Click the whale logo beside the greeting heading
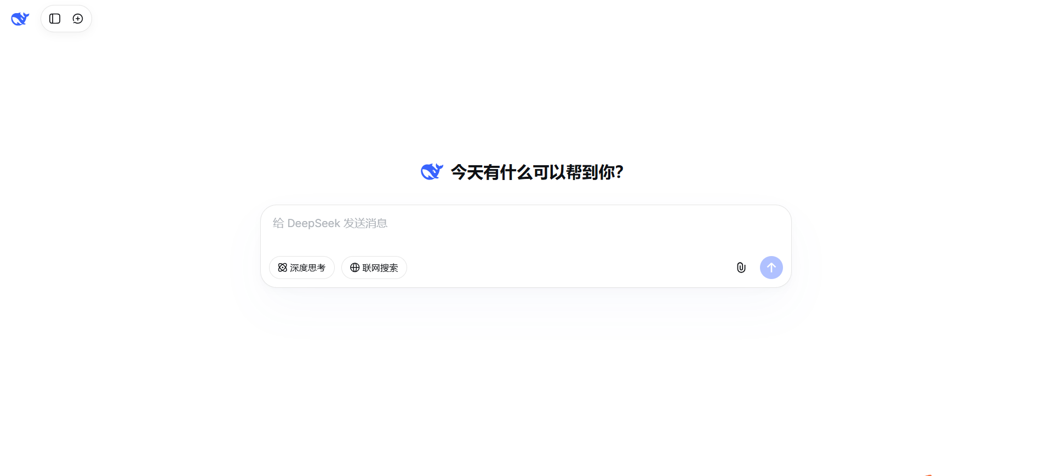This screenshot has width=1052, height=476. point(432,172)
